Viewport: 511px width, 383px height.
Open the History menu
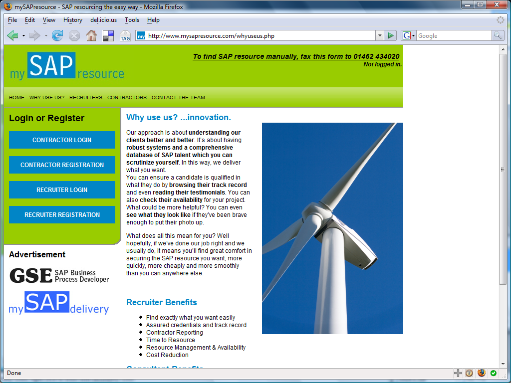pos(73,20)
